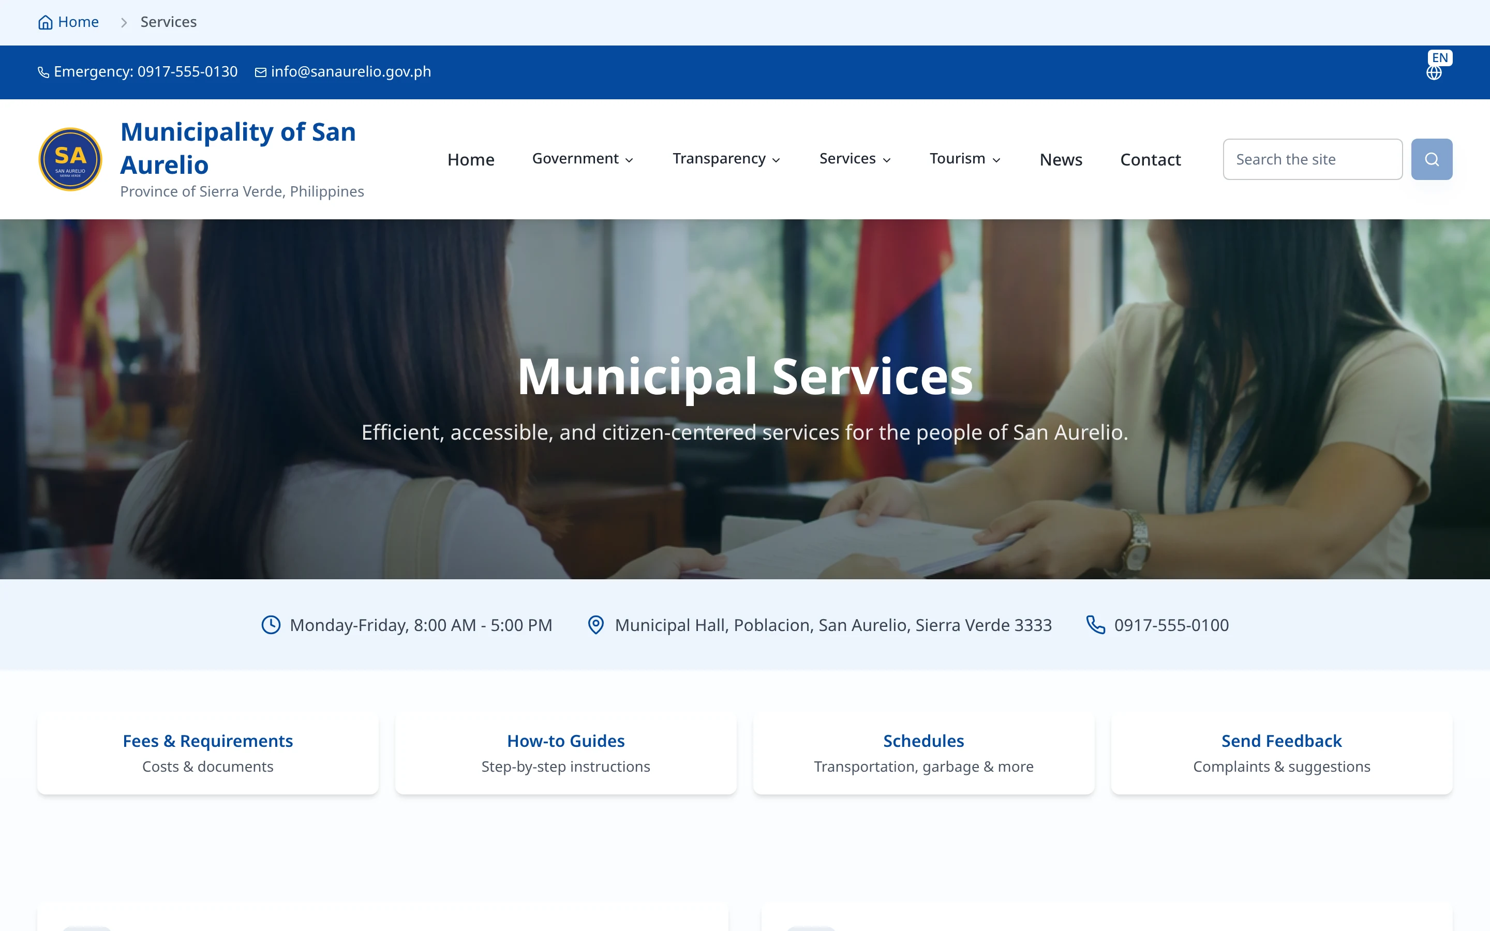Click the Services breadcrumb text
This screenshot has height=931, width=1490.
[x=169, y=22]
